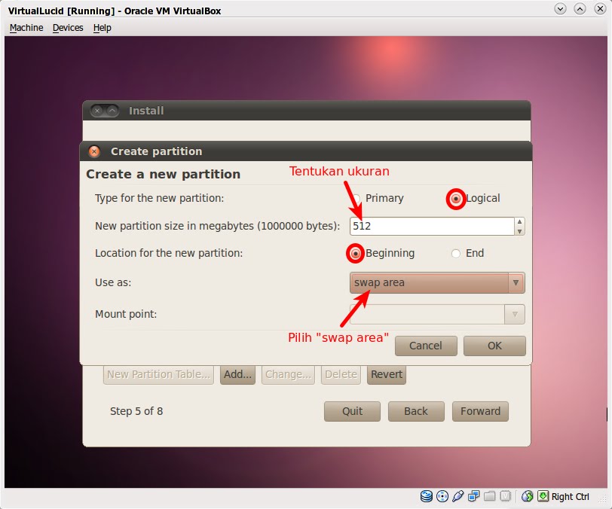The height and width of the screenshot is (509, 612).
Task: Click the network adapters status icon
Action: 472,495
